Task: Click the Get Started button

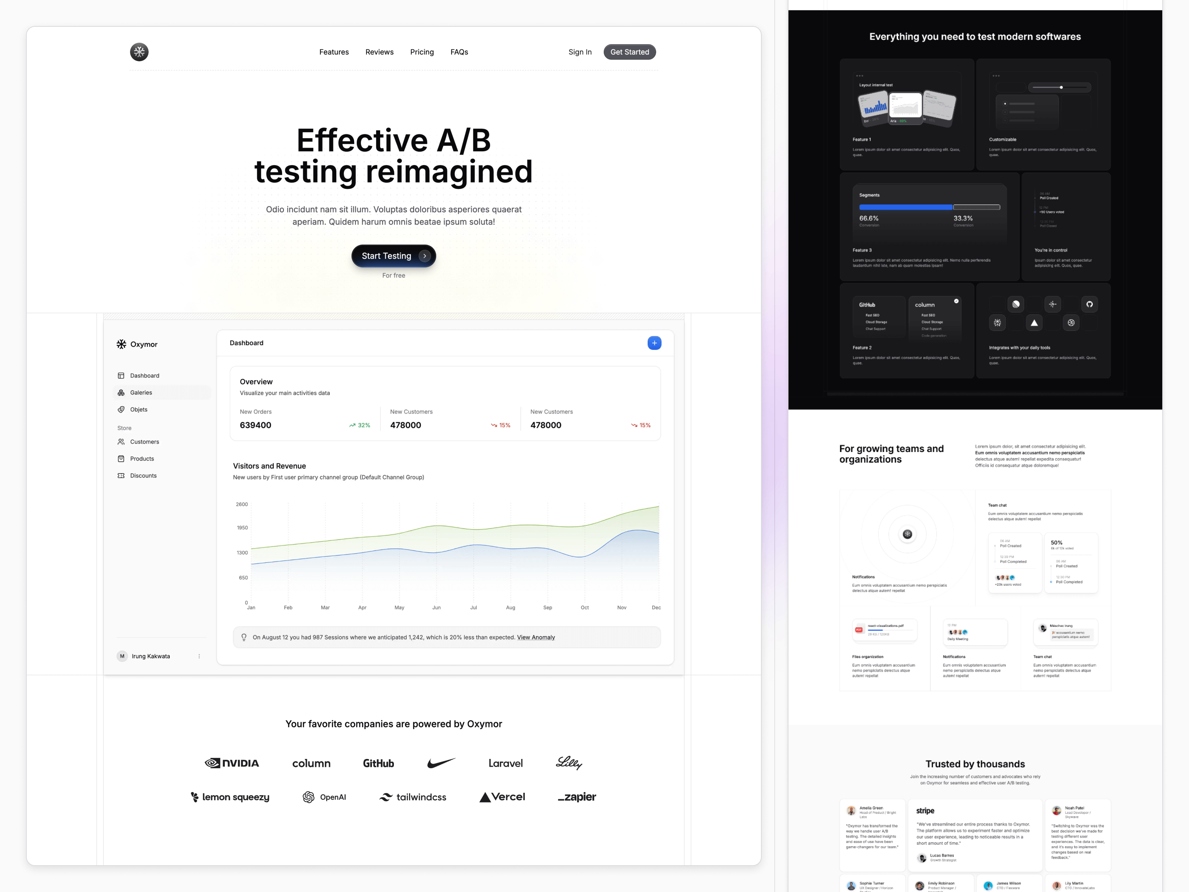Action: click(x=629, y=52)
